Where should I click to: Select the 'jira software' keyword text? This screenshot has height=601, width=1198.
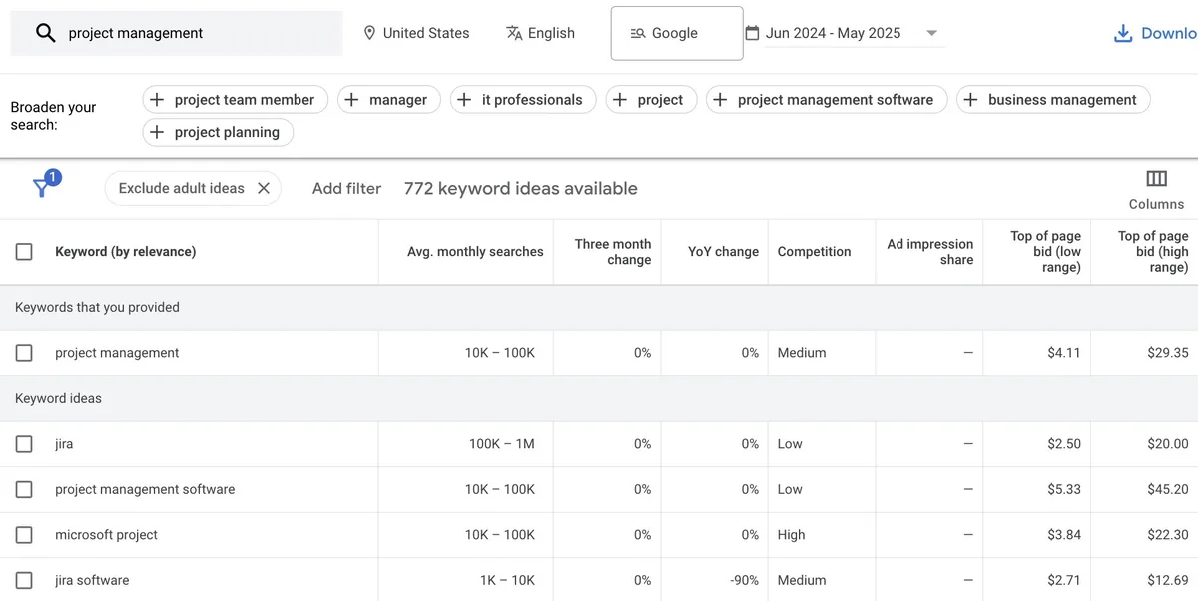92,580
